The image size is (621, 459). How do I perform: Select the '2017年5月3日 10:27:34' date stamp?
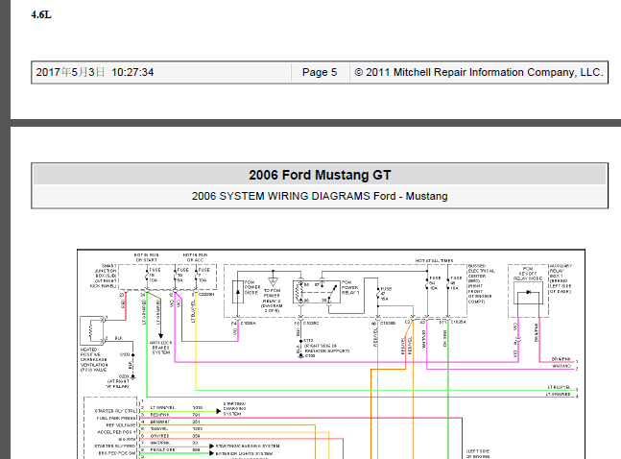pos(95,72)
